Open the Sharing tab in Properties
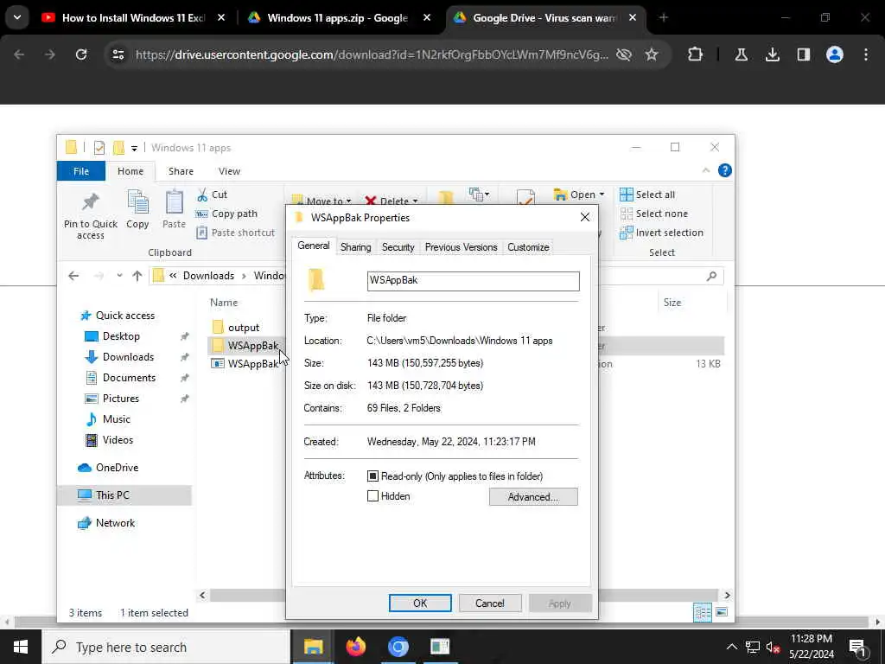 point(355,247)
